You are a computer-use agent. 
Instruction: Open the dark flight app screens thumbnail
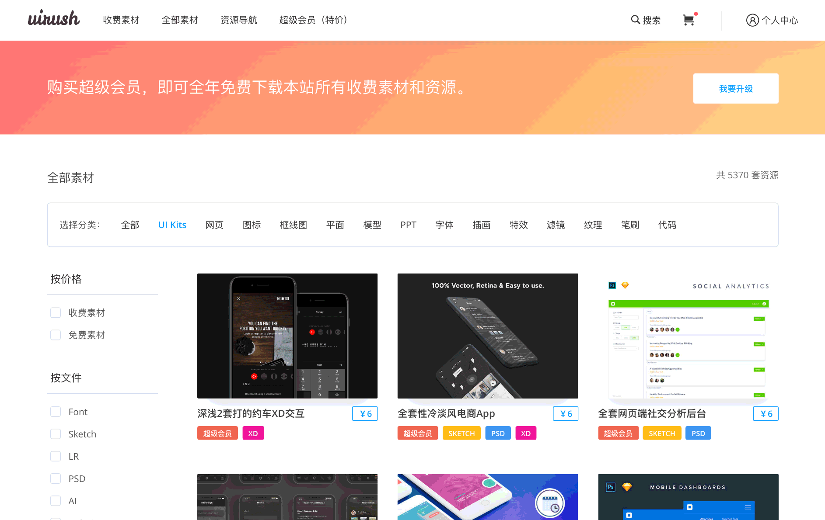point(287,497)
